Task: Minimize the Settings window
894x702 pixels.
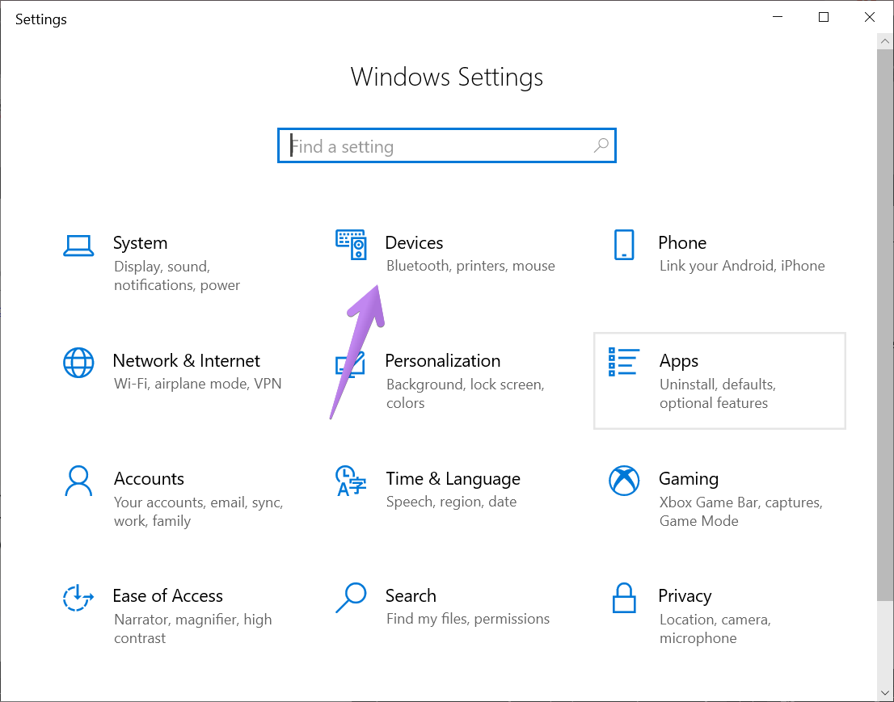Action: click(777, 17)
